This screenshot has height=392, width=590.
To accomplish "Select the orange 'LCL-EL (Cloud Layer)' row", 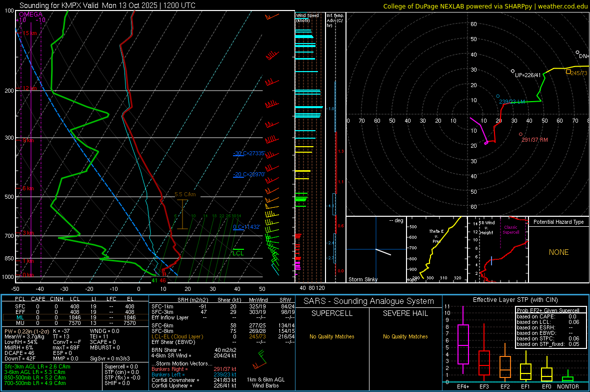I will (223, 336).
